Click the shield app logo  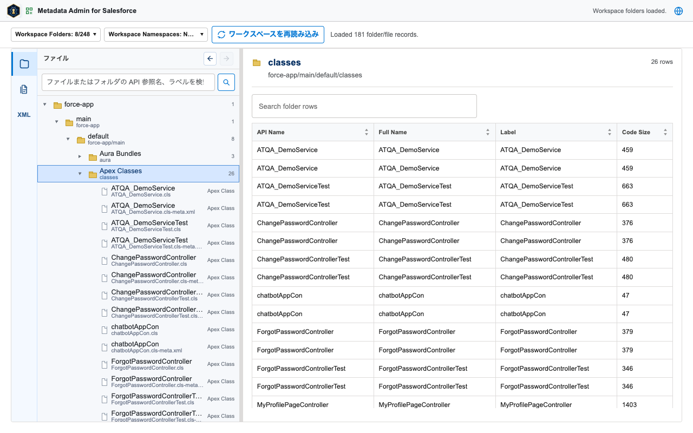click(14, 11)
